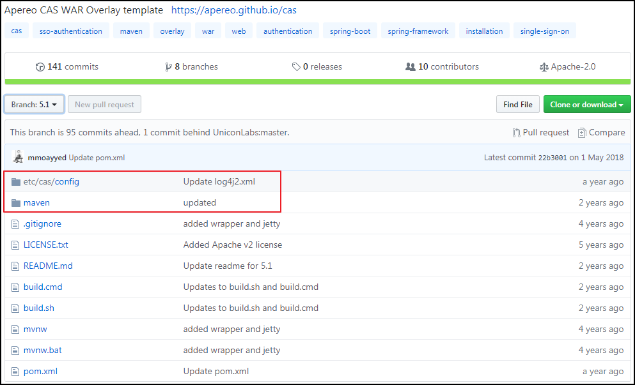Click the contributors people icon
635x385 pixels.
(x=411, y=67)
